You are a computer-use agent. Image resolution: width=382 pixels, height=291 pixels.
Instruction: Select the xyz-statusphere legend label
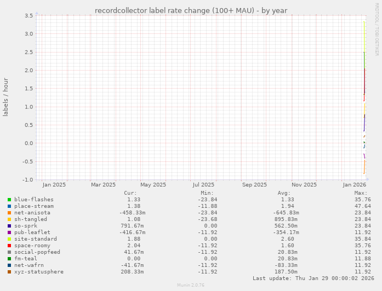[x=39, y=272]
